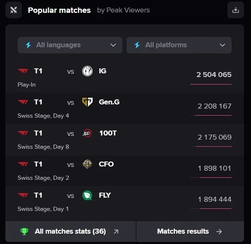Go to Matches results
This screenshot has width=251, height=244.
click(x=189, y=232)
